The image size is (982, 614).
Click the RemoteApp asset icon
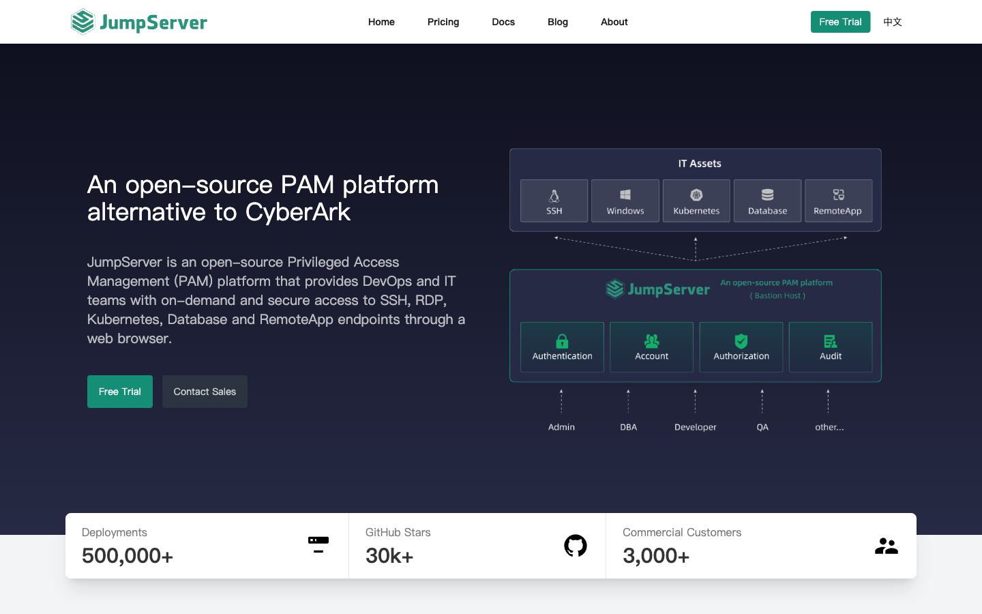coord(838,195)
